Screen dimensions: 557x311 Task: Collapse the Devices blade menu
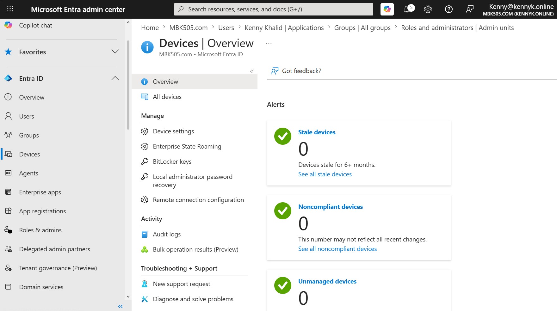(x=252, y=71)
